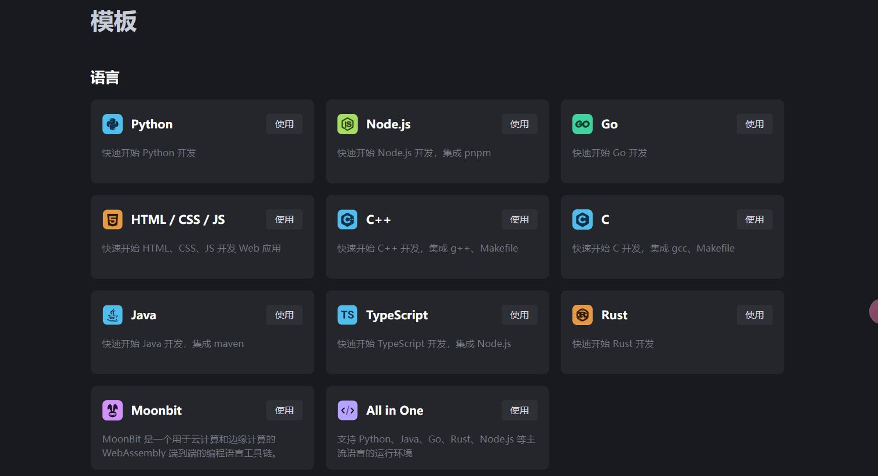
Task: Click the Rust gear icon
Action: 582,315
